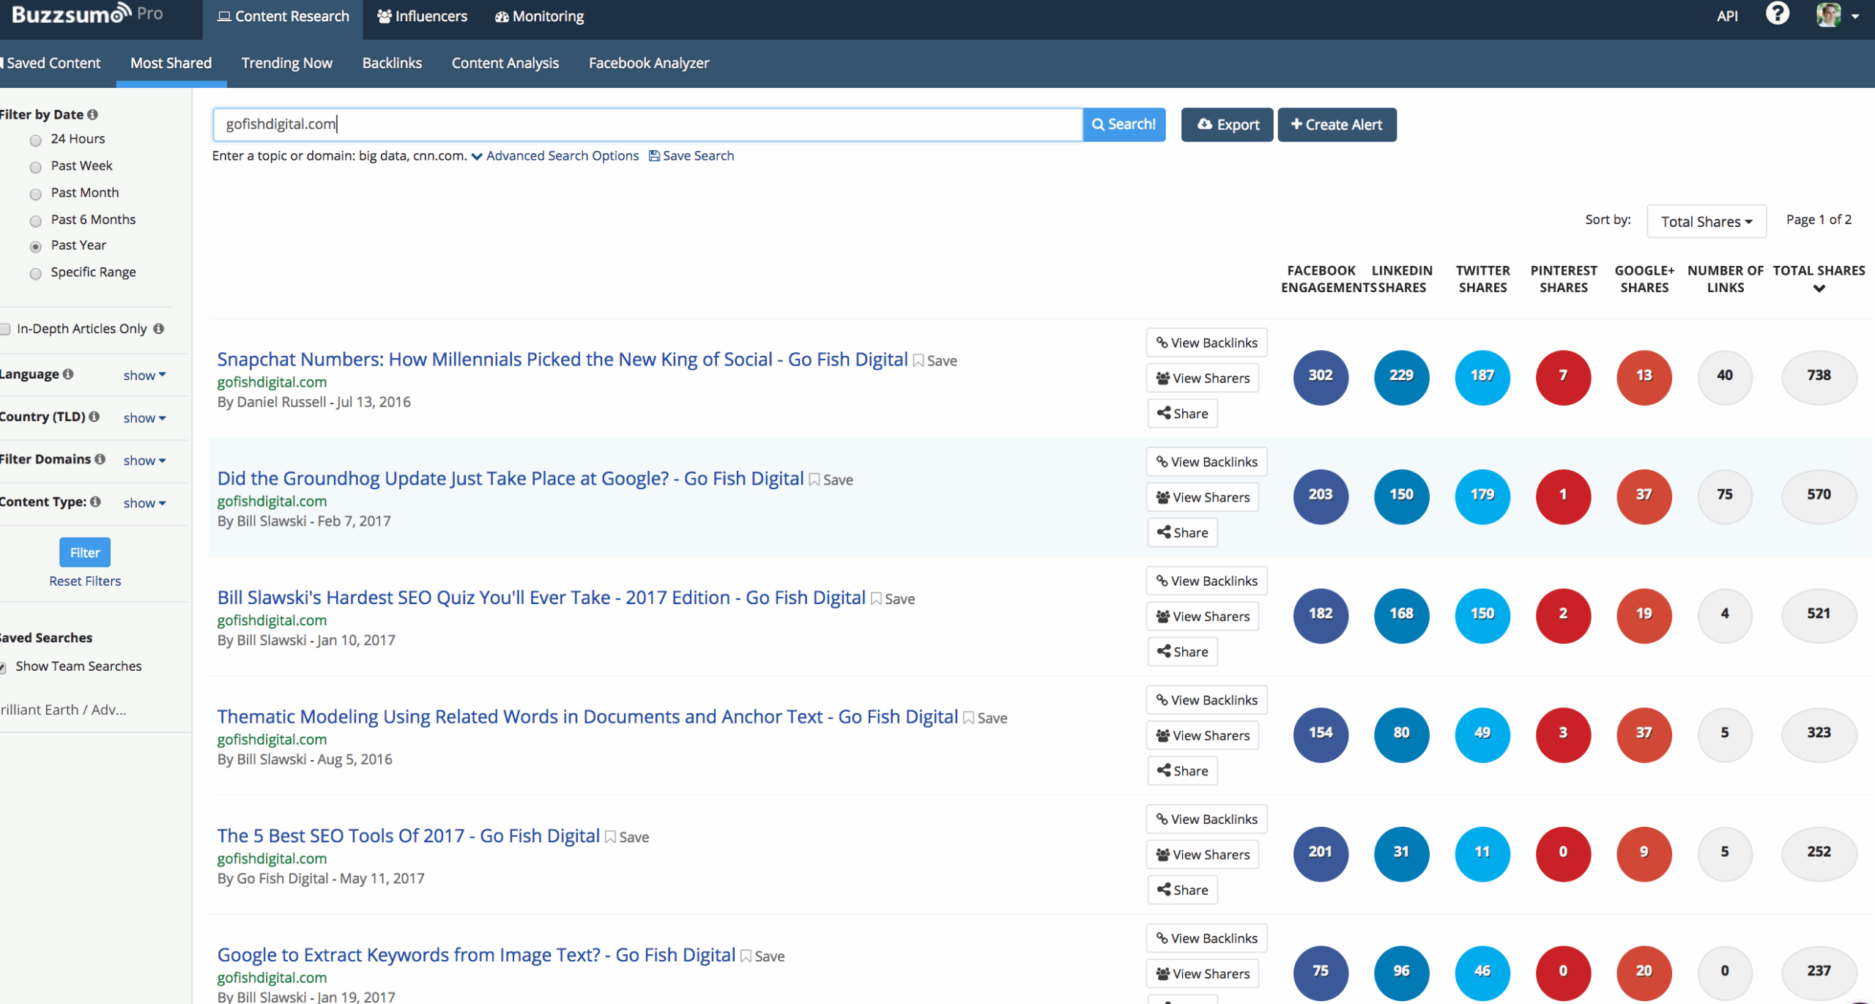Click the In-Depth Articles info icon
The image size is (1875, 1004).
[158, 329]
